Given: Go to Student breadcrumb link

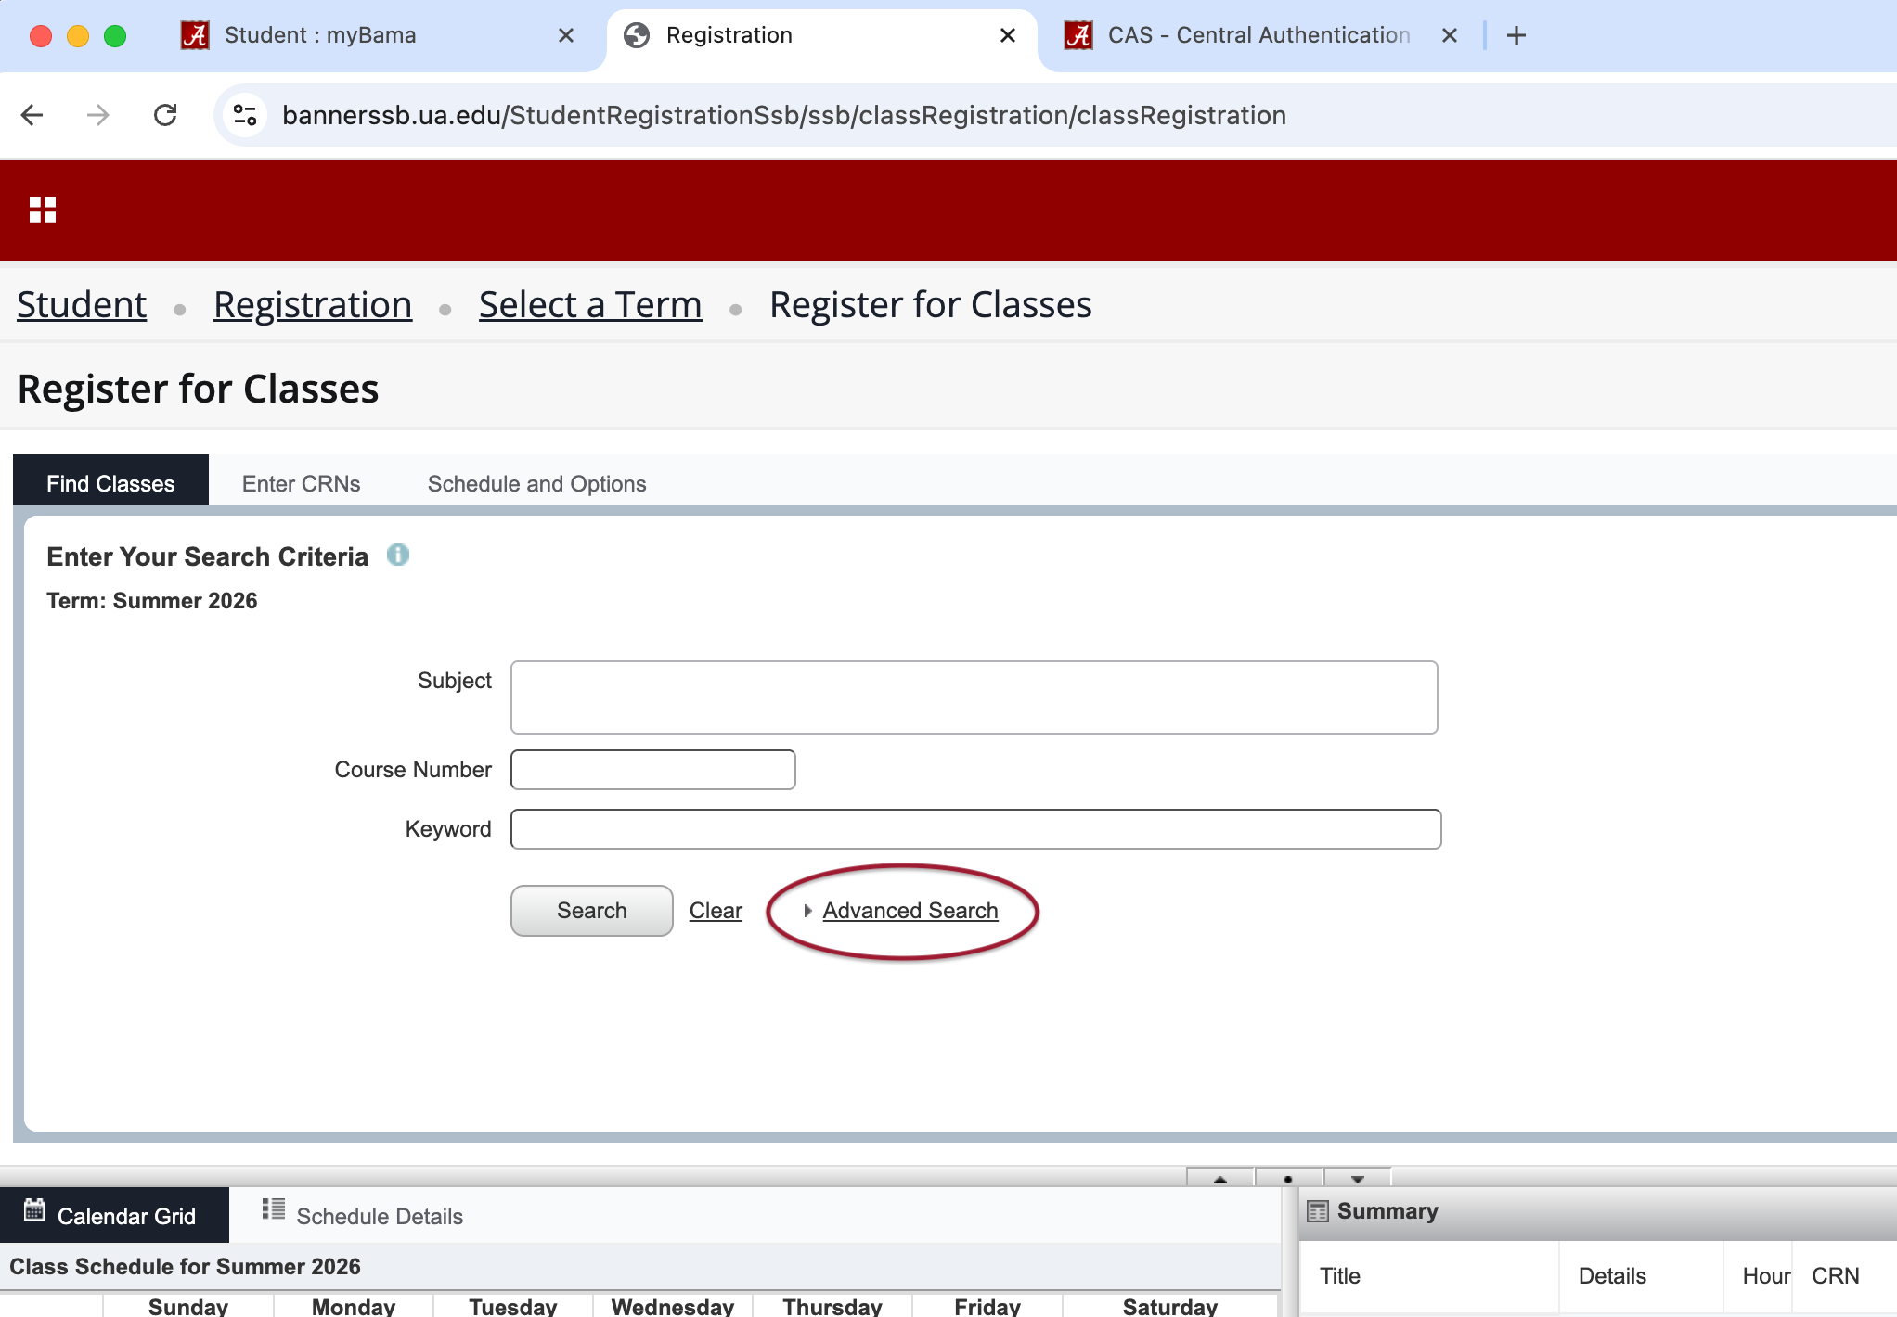Looking at the screenshot, I should (82, 304).
